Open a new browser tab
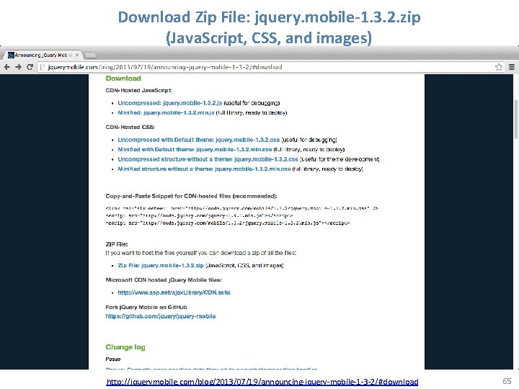519x389 pixels. click(x=90, y=55)
